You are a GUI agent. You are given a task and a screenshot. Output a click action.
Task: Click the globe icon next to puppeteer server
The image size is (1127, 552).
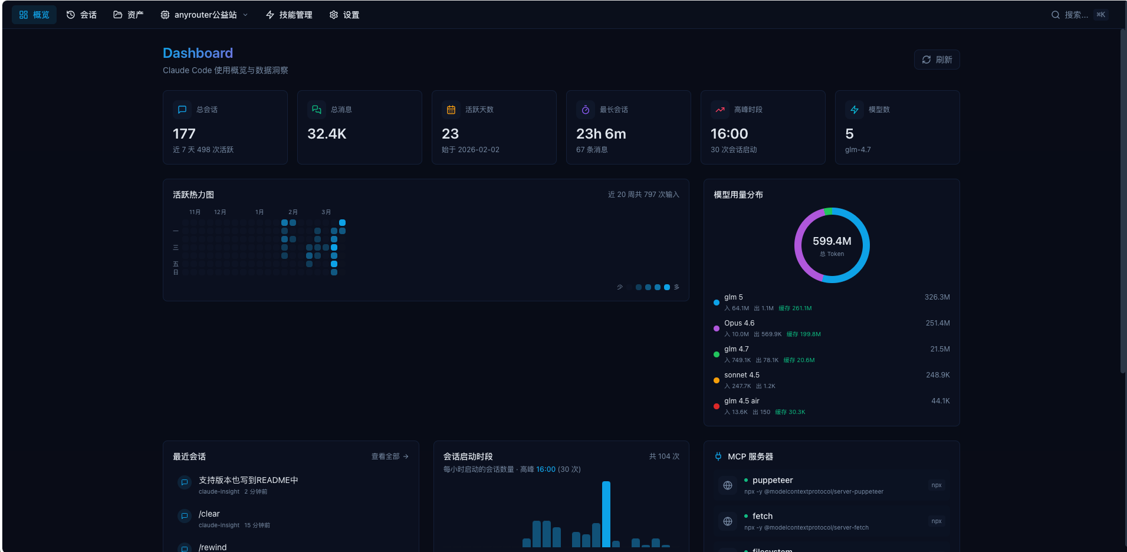(727, 485)
